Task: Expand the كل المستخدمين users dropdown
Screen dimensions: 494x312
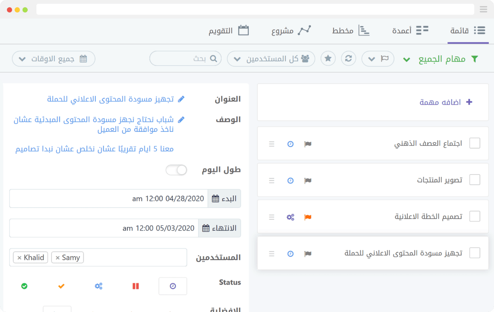Action: click(271, 59)
